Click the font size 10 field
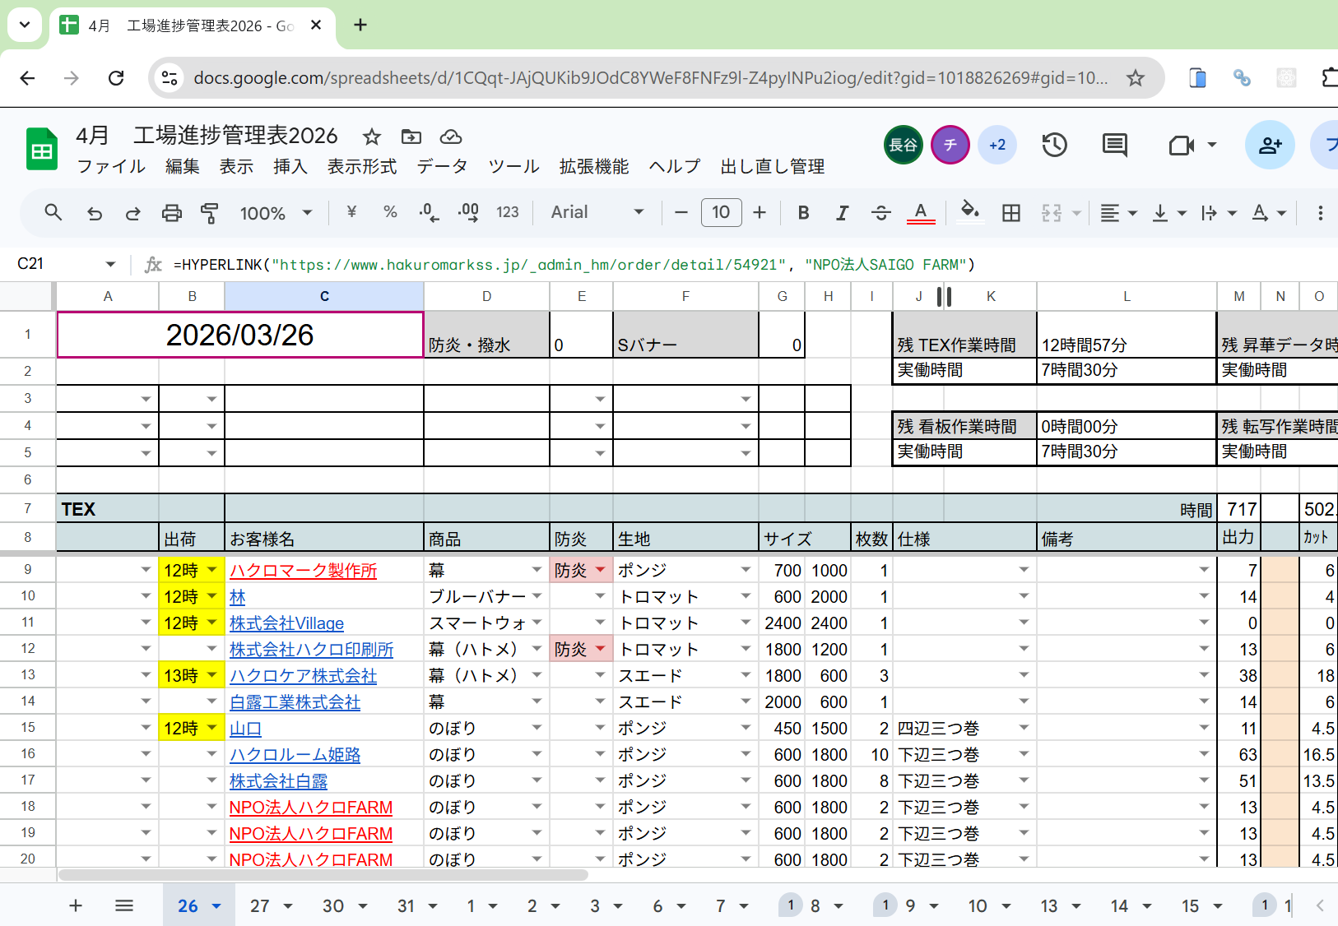 tap(721, 212)
